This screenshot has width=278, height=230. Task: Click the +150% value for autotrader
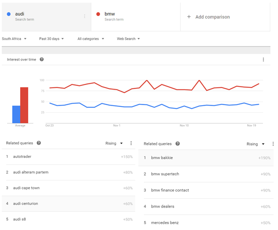[127, 157]
